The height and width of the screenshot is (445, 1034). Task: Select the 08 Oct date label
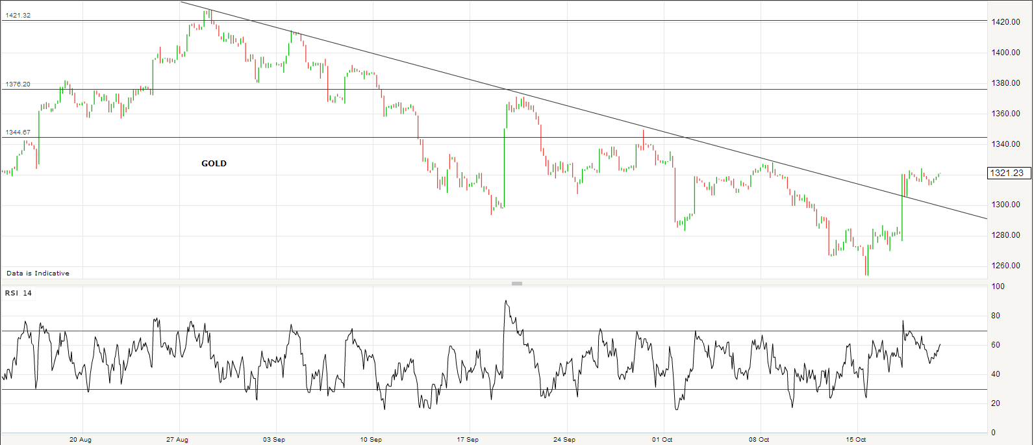pyautogui.click(x=759, y=440)
